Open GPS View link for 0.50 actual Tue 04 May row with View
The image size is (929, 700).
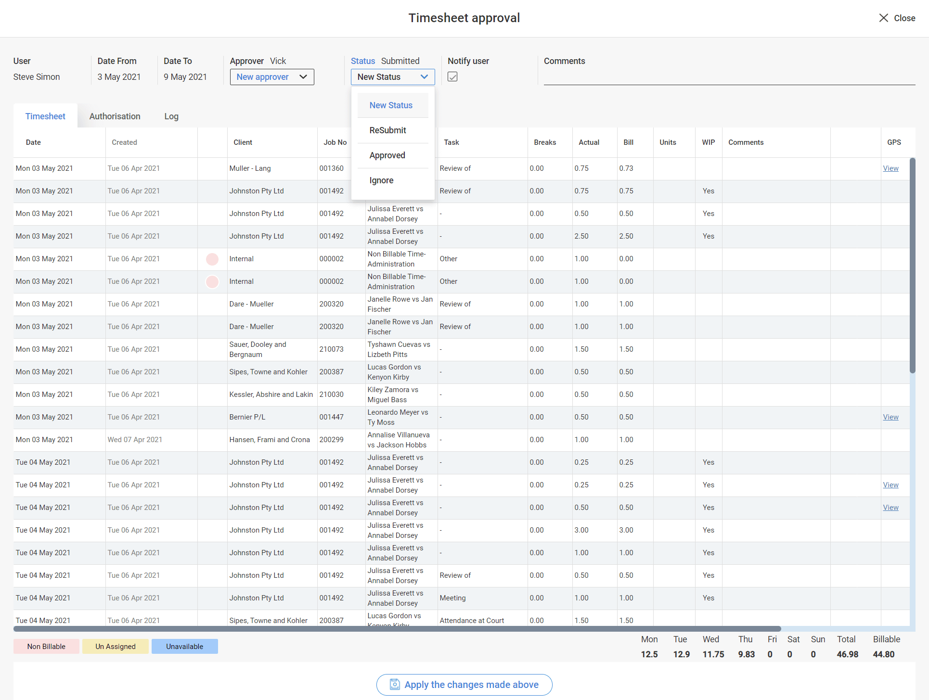890,508
